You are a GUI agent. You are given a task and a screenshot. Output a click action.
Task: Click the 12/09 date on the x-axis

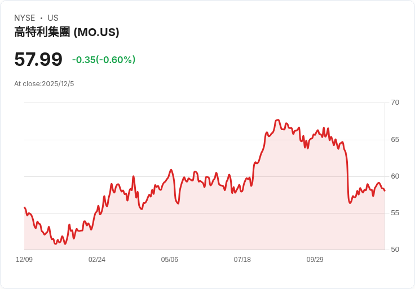point(24,260)
